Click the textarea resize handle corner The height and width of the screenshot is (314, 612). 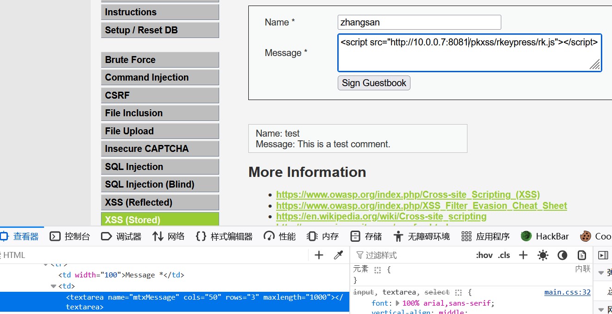pyautogui.click(x=595, y=65)
